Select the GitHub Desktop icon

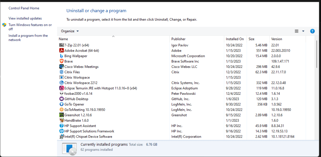(62, 99)
